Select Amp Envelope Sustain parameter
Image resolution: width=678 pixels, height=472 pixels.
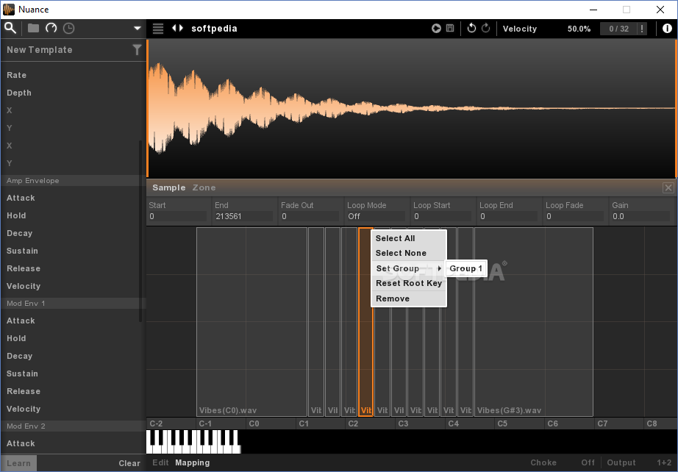click(x=22, y=251)
